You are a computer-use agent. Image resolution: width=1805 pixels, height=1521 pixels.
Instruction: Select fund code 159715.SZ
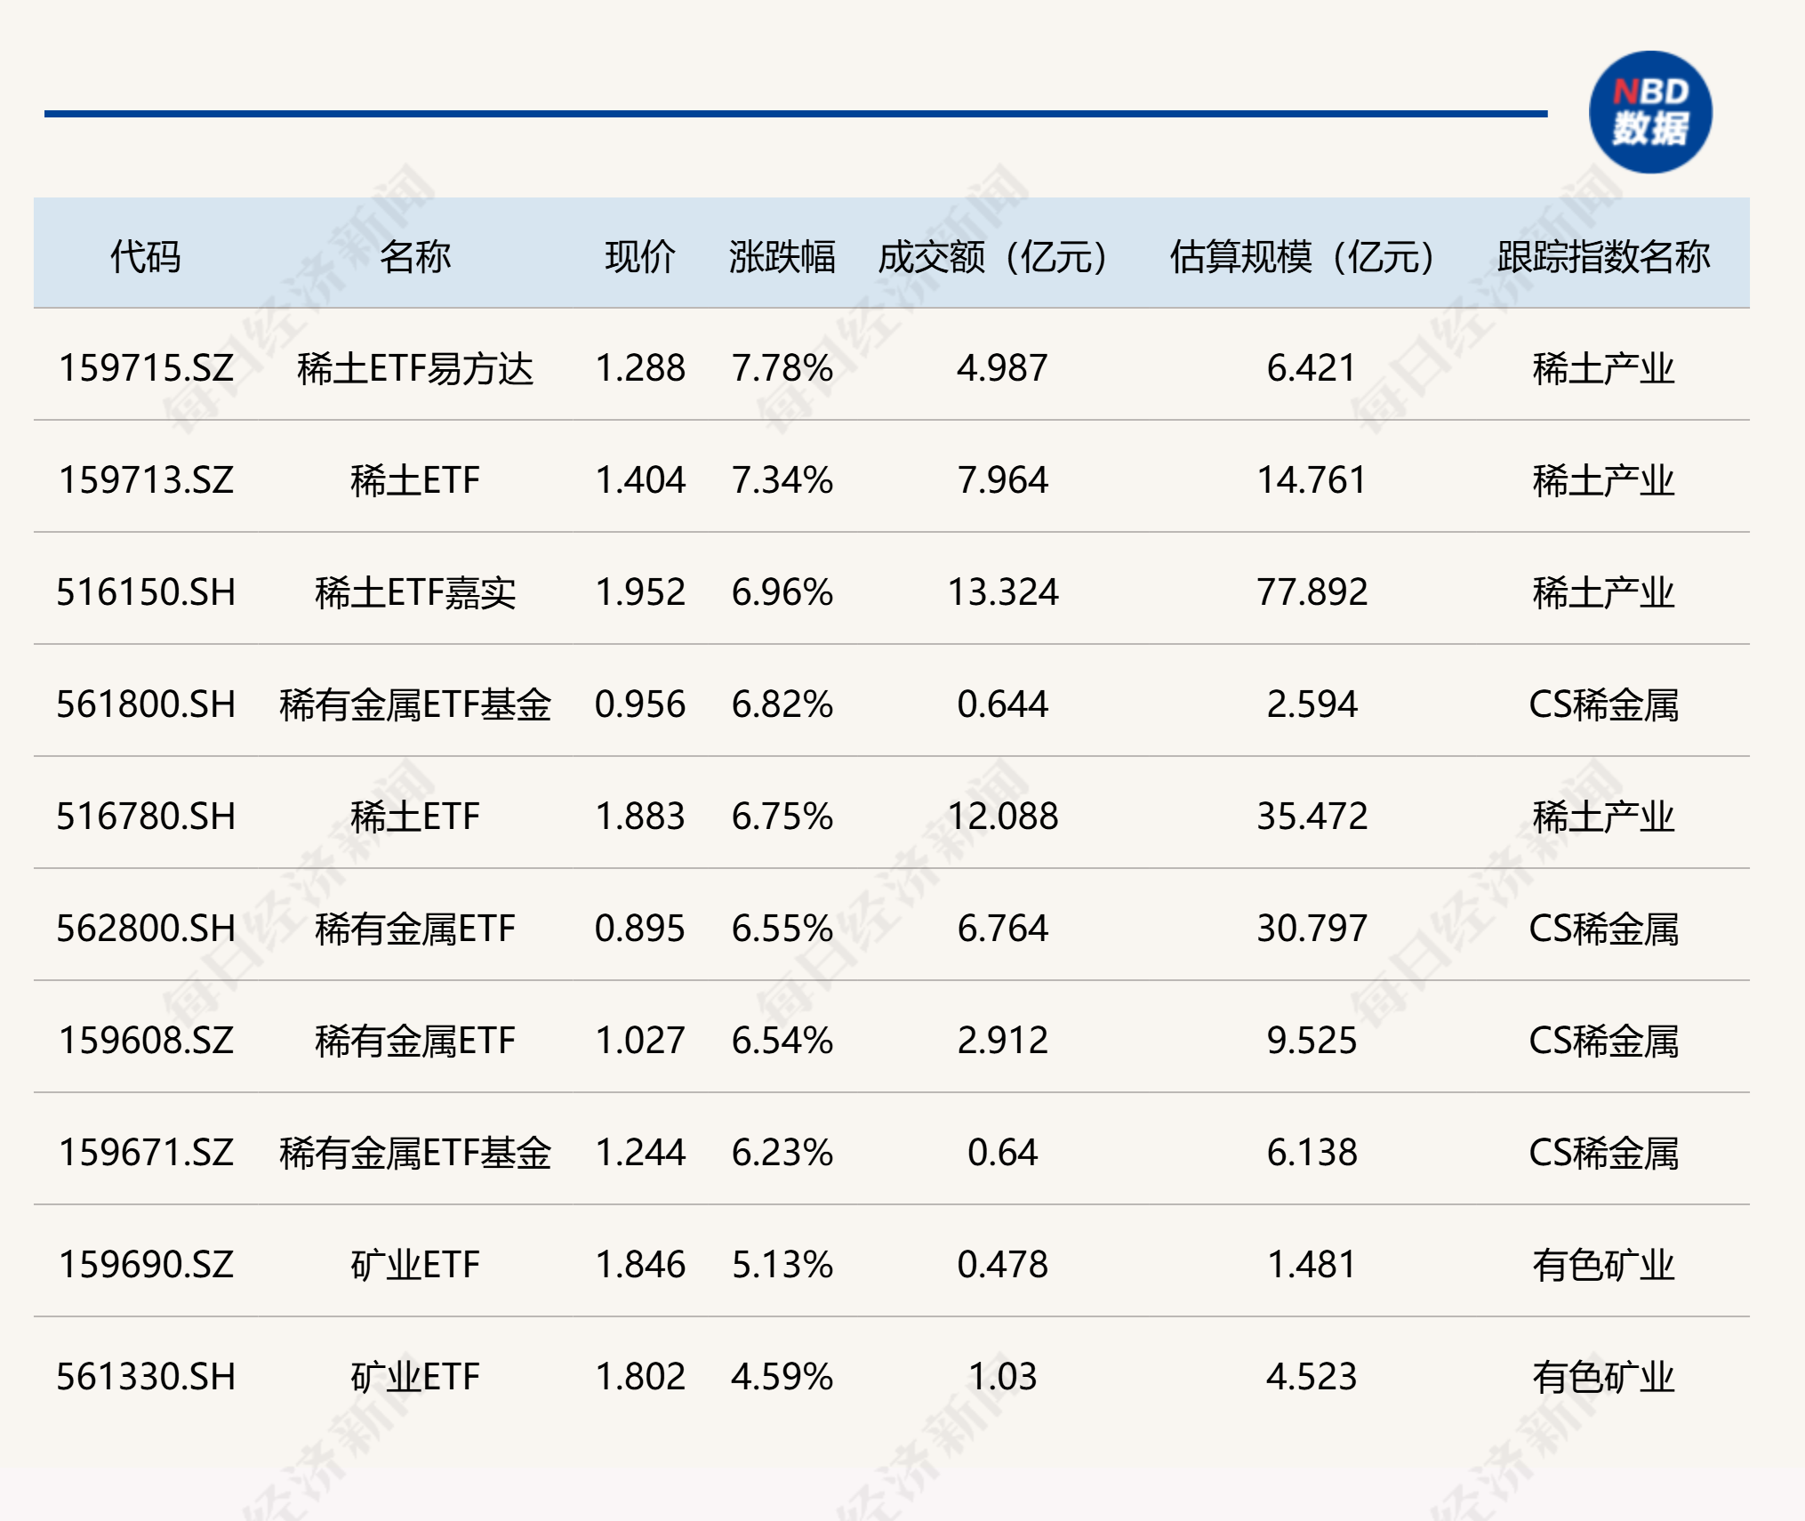(146, 368)
